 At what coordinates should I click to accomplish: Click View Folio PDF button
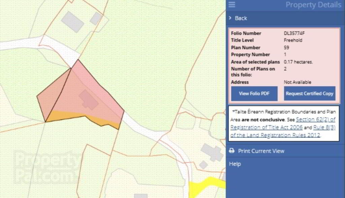click(x=254, y=94)
